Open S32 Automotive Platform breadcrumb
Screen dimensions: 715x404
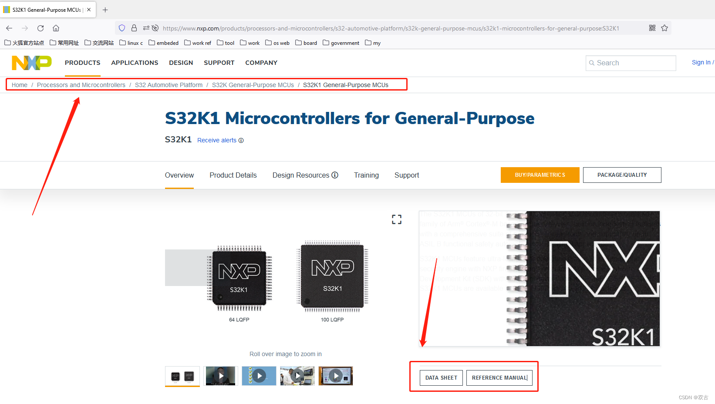[169, 85]
